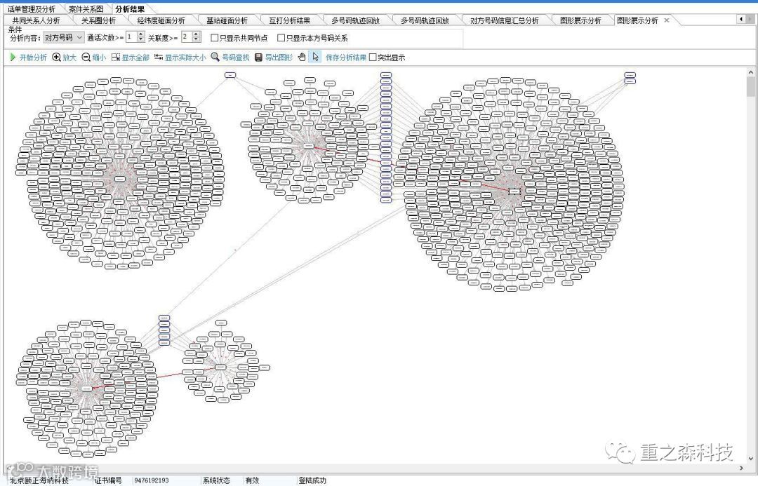
Task: Click the 放大 zoom-in magnifier icon
Action: pos(57,58)
